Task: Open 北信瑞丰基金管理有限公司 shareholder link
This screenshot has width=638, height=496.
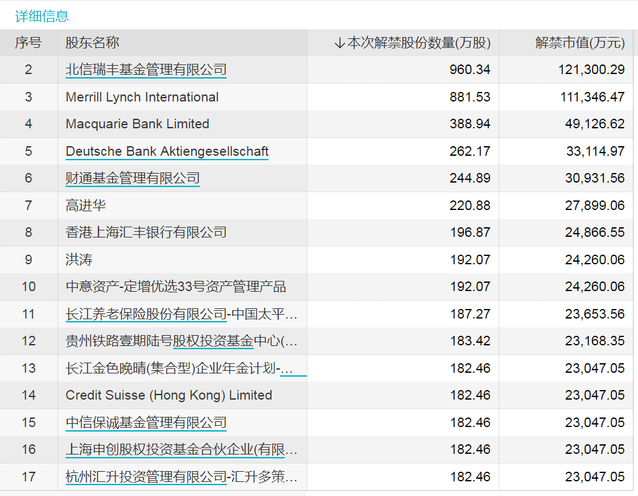Action: point(146,70)
